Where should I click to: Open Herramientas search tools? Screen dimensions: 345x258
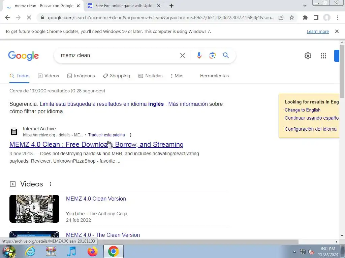coord(214,76)
